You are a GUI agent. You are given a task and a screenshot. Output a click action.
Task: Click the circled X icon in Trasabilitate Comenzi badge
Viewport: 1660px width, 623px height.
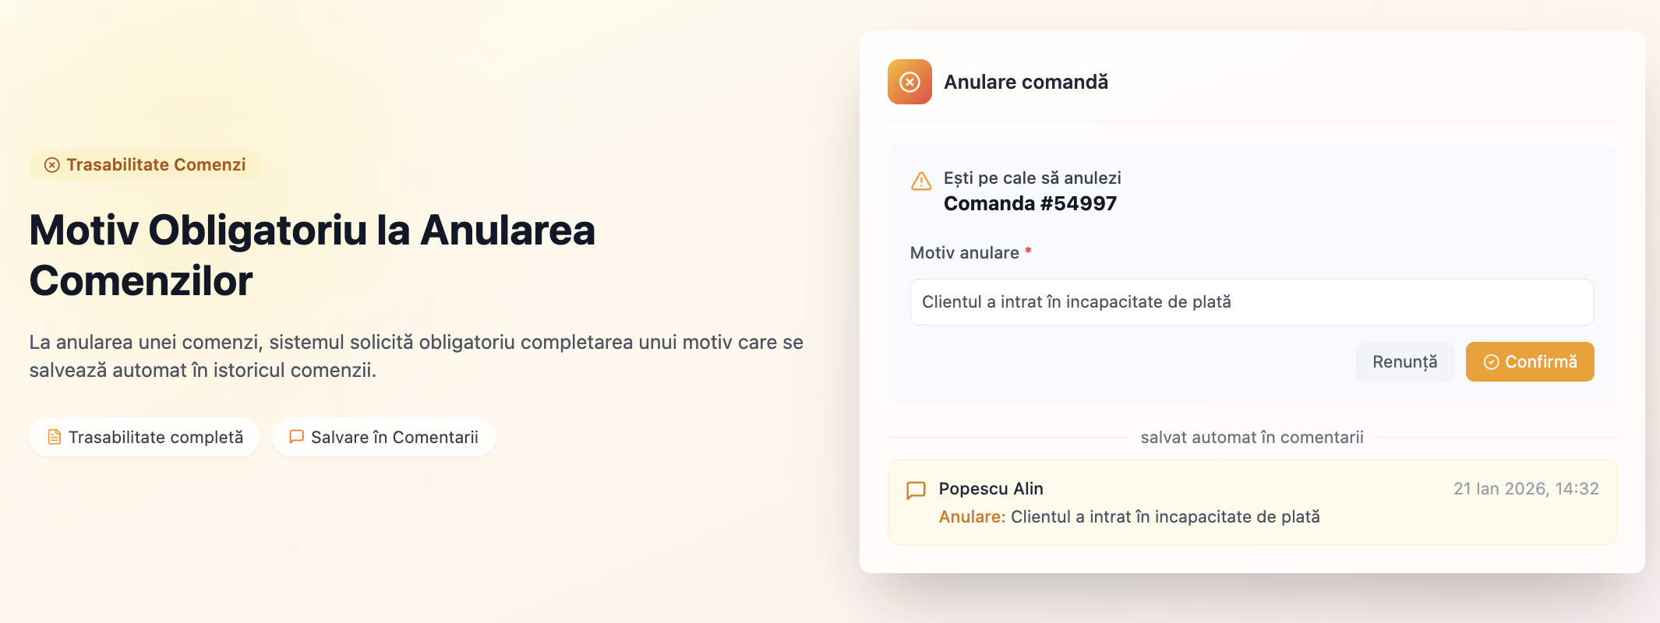(52, 165)
